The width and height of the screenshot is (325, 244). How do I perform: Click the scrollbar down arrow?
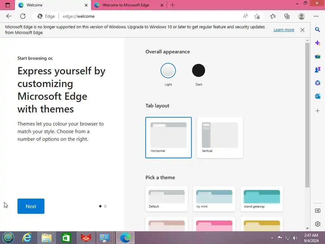click(x=307, y=228)
